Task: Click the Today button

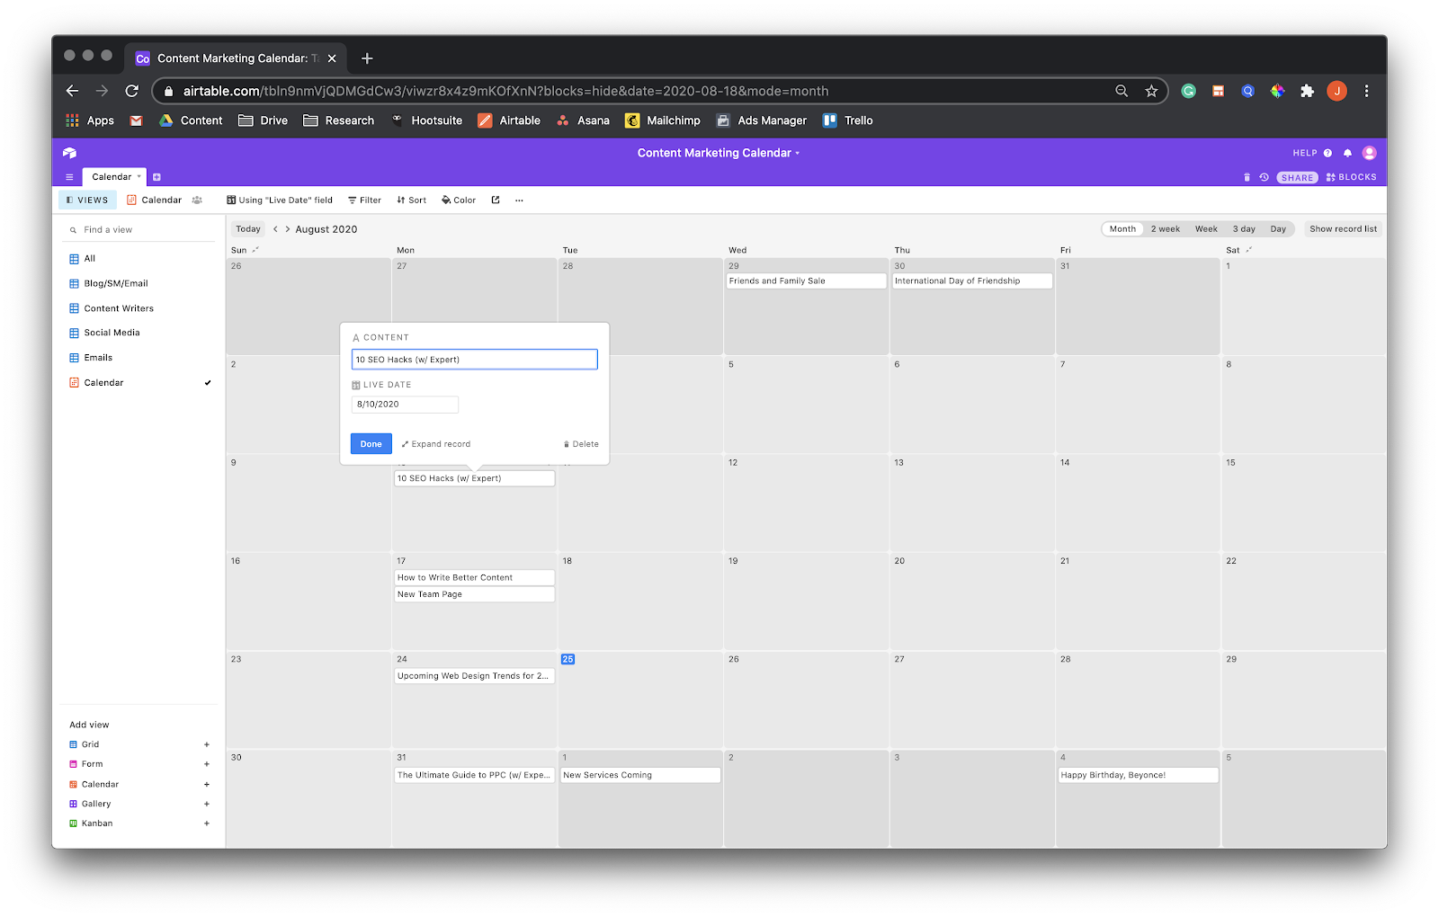Action: (x=248, y=229)
